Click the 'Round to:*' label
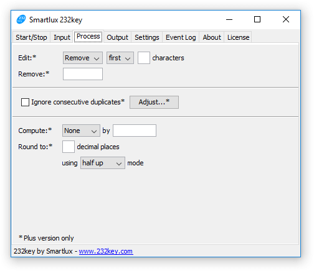Viewport: 314px width, 271px height. click(x=36, y=147)
